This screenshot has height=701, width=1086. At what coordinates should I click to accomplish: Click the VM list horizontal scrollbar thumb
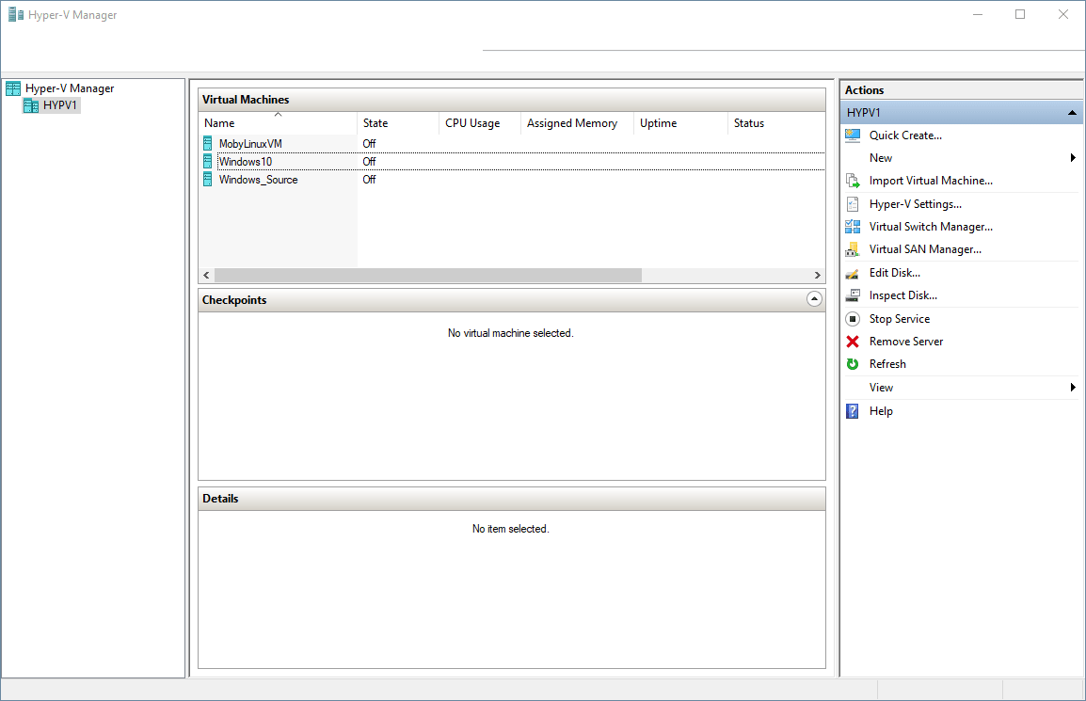(428, 275)
